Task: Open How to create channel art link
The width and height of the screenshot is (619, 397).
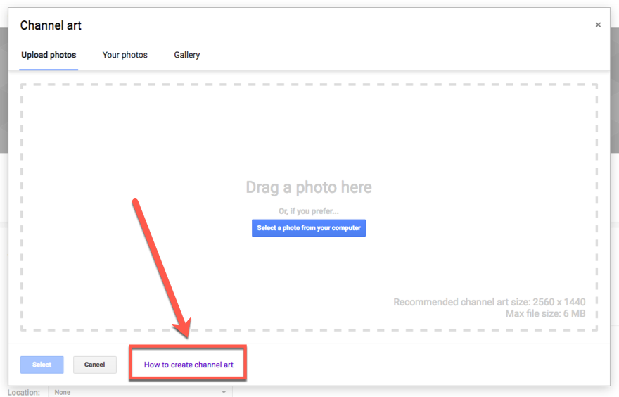Action: (x=189, y=365)
